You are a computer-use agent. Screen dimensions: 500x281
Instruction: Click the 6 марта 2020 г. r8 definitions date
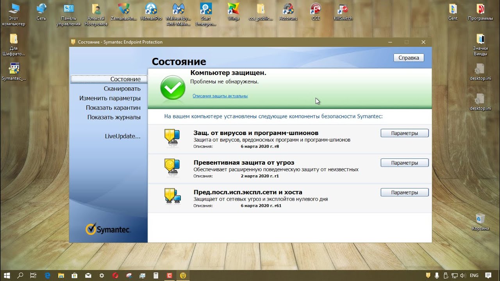tap(260, 146)
